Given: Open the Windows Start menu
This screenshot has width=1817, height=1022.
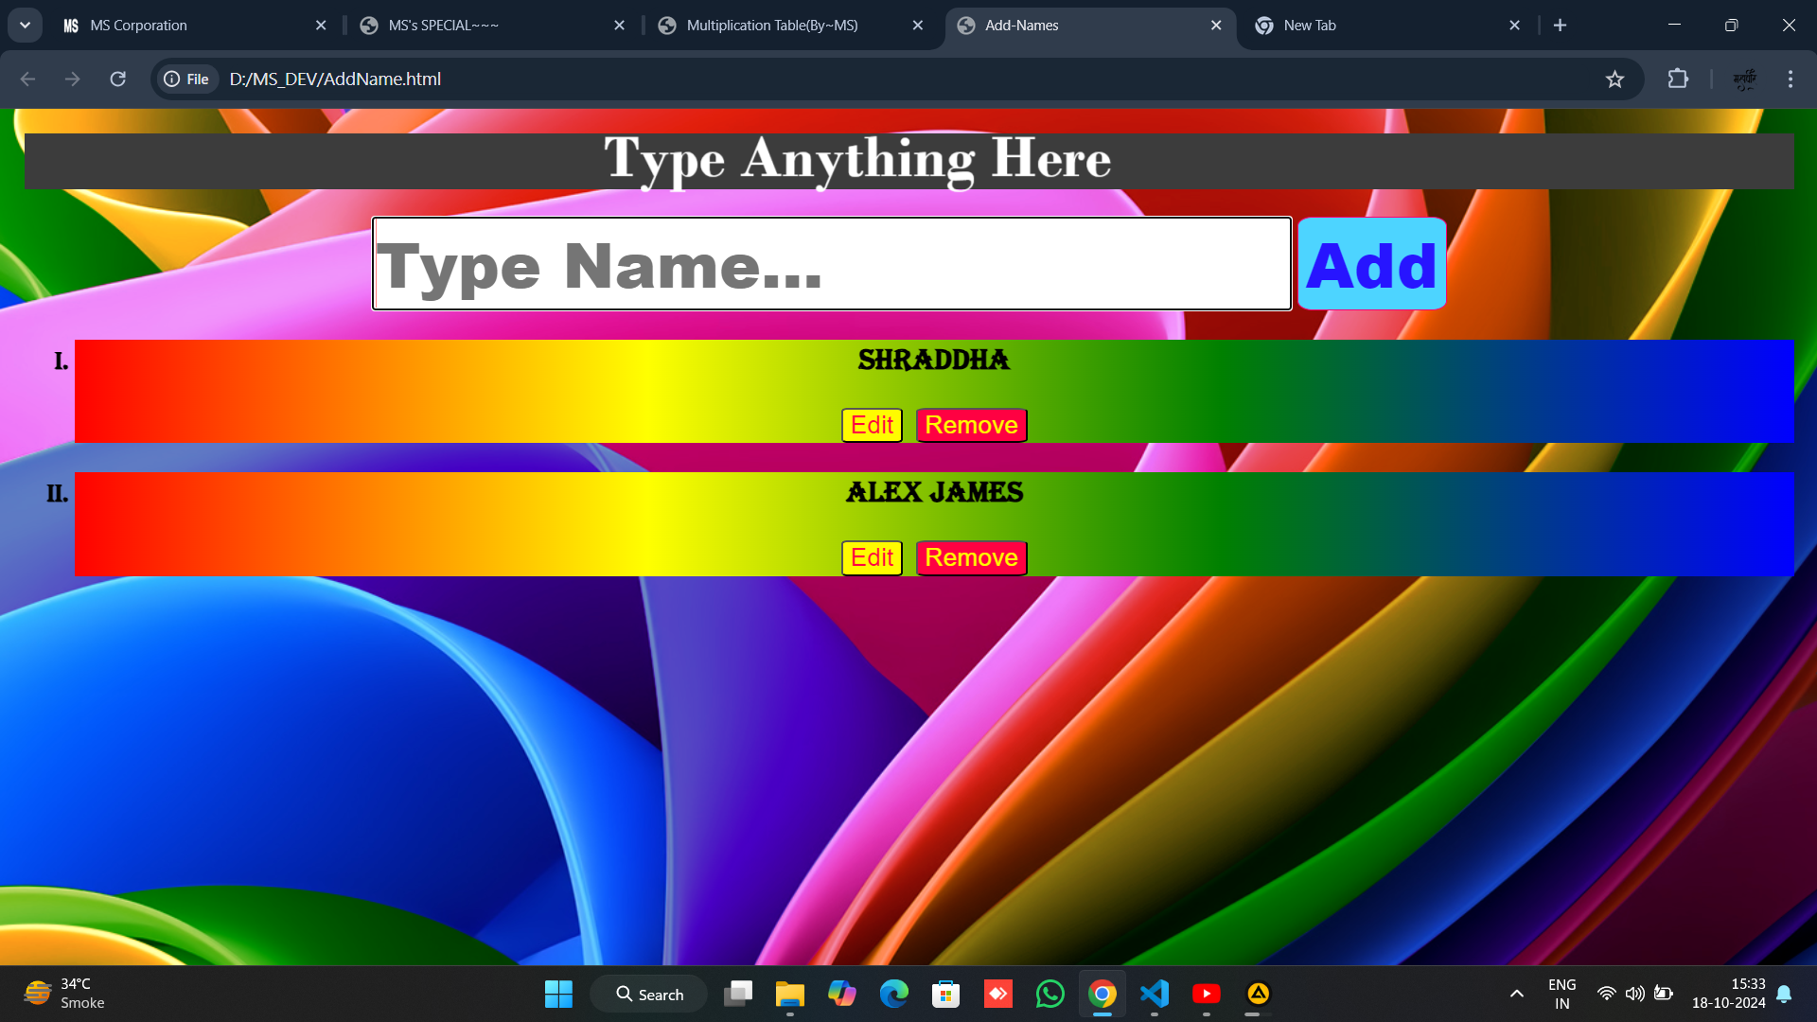Looking at the screenshot, I should coord(558,994).
